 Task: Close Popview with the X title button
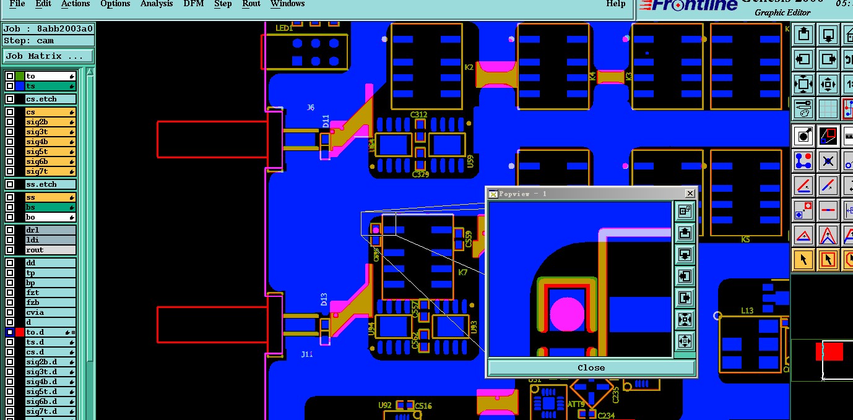click(690, 194)
